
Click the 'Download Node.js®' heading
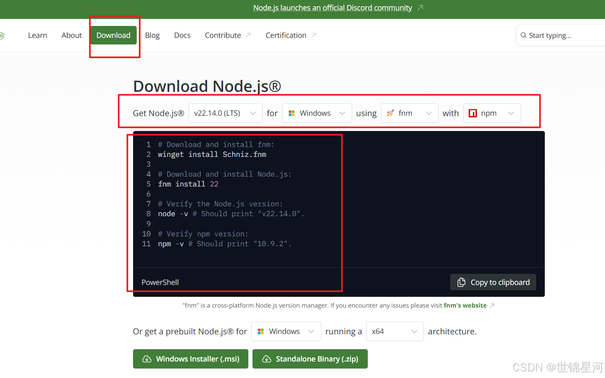coord(207,86)
